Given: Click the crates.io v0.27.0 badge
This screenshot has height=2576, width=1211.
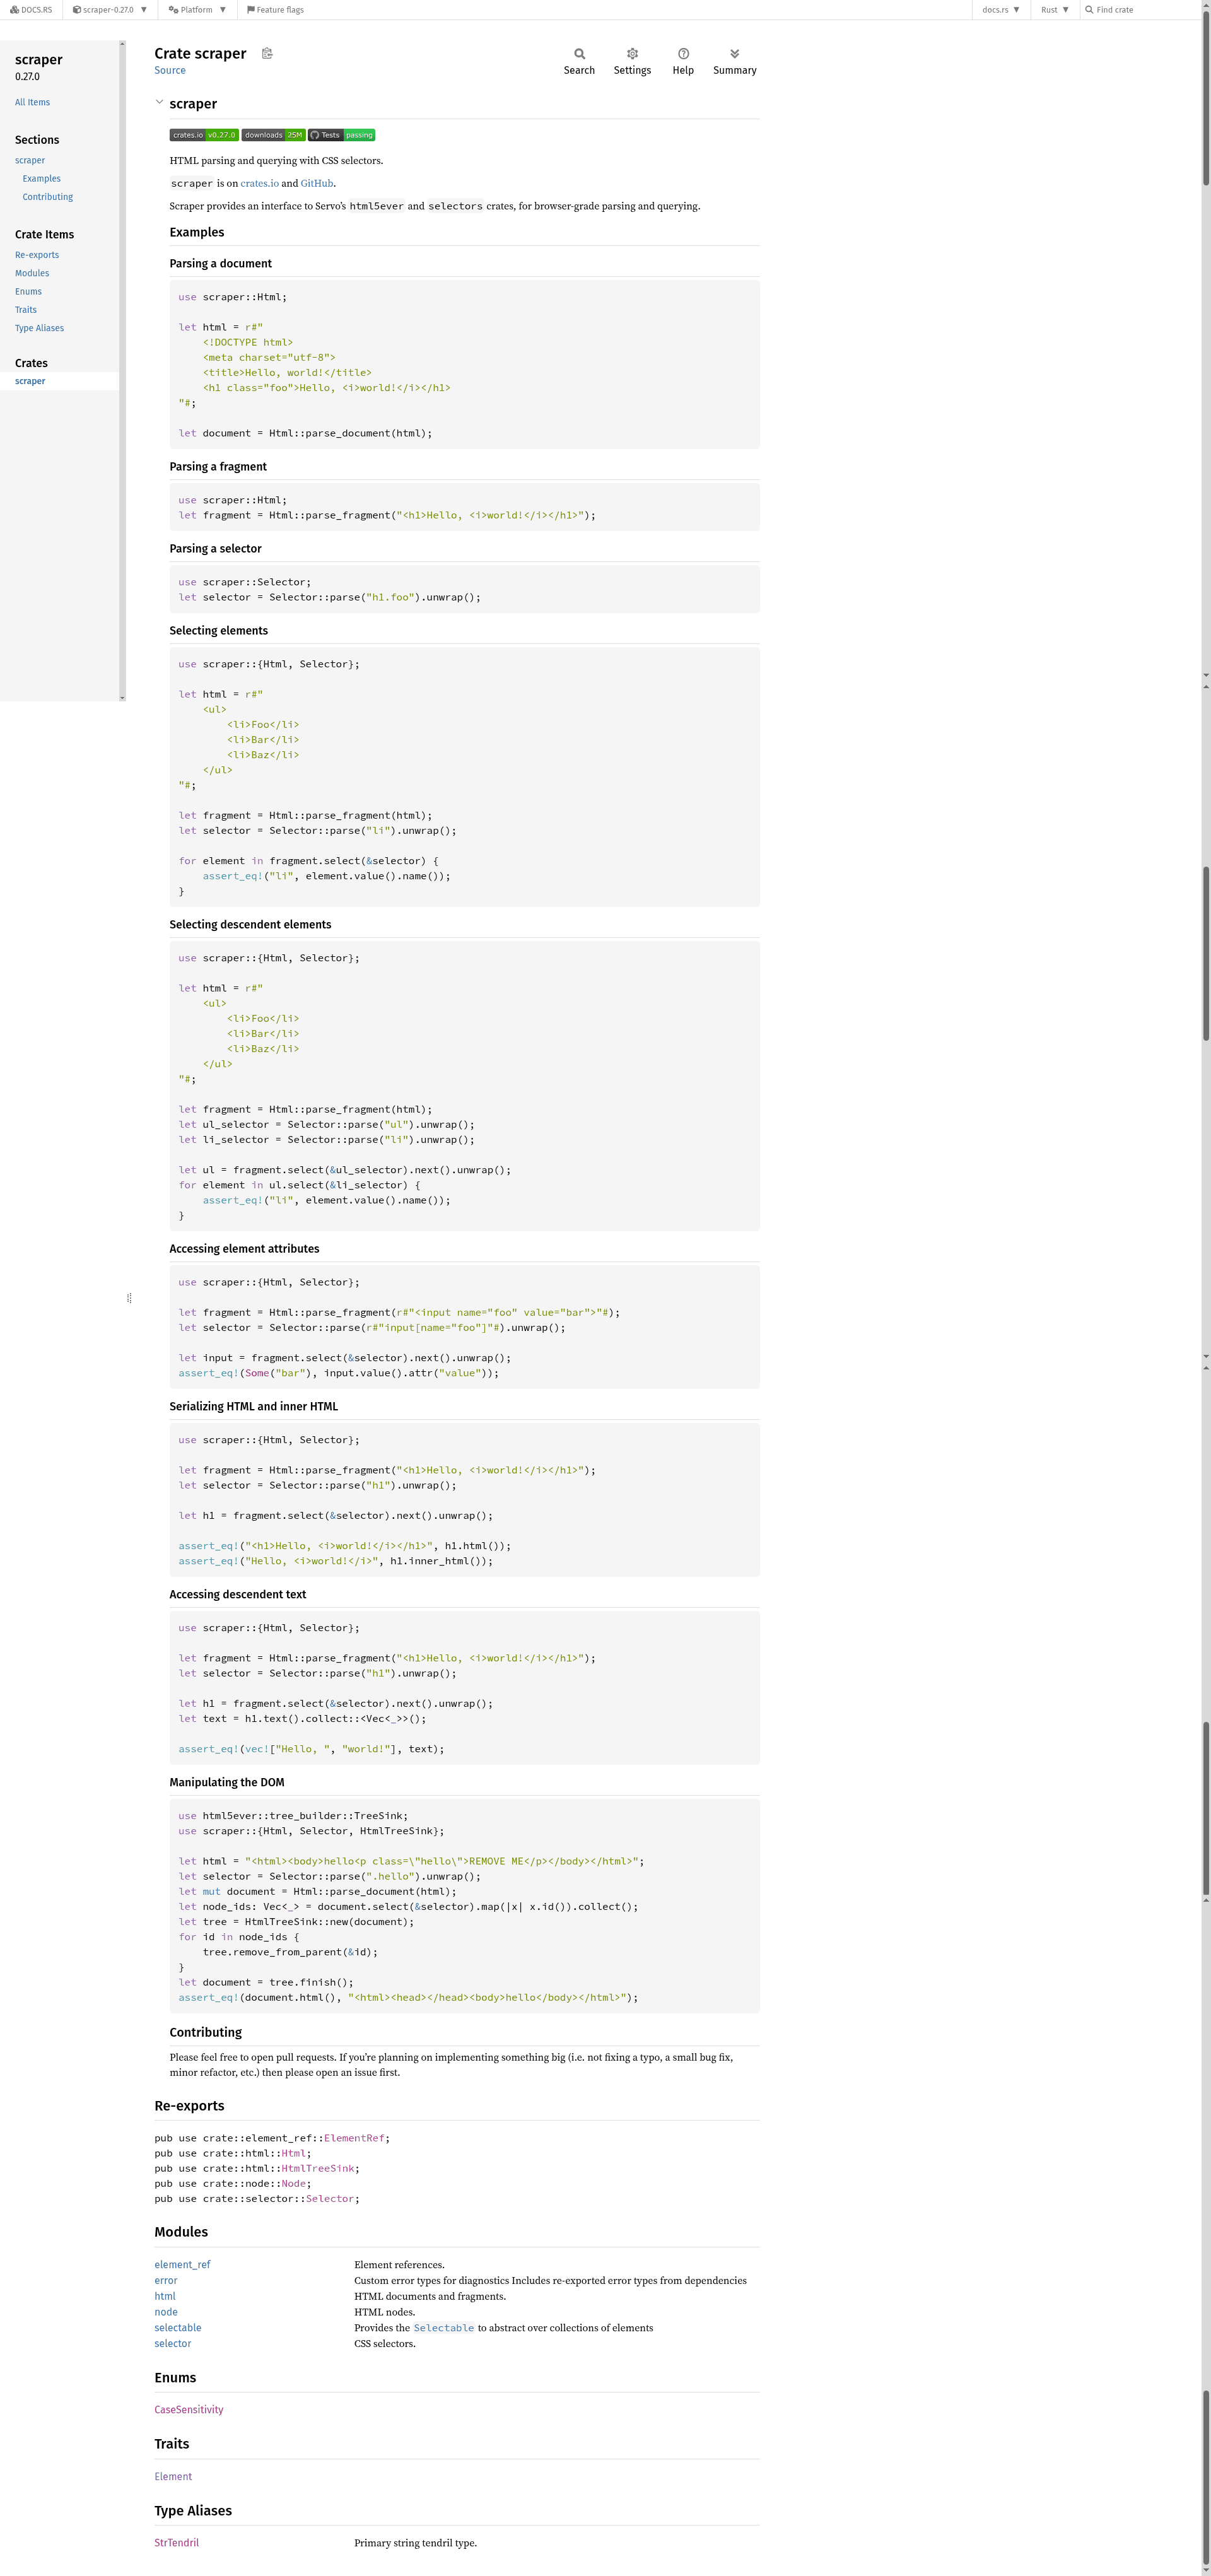Looking at the screenshot, I should pos(204,135).
